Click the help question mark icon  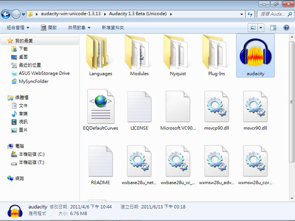[286, 28]
